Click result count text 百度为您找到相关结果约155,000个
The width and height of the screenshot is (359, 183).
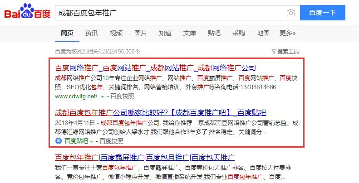(98, 52)
